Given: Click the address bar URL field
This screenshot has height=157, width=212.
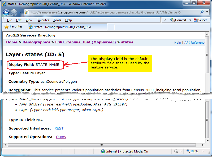Looking at the screenshot, I should [112, 12].
